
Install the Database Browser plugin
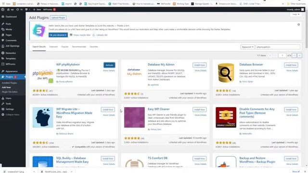pos(291,65)
